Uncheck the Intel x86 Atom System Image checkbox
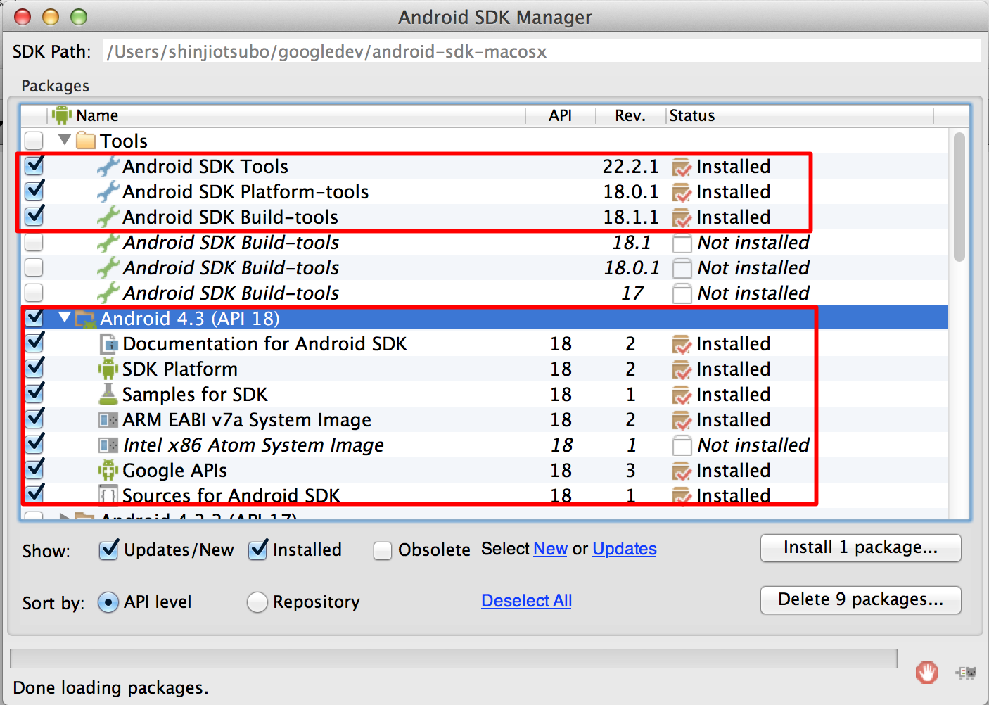Screen dimensions: 989x705 click(x=34, y=445)
